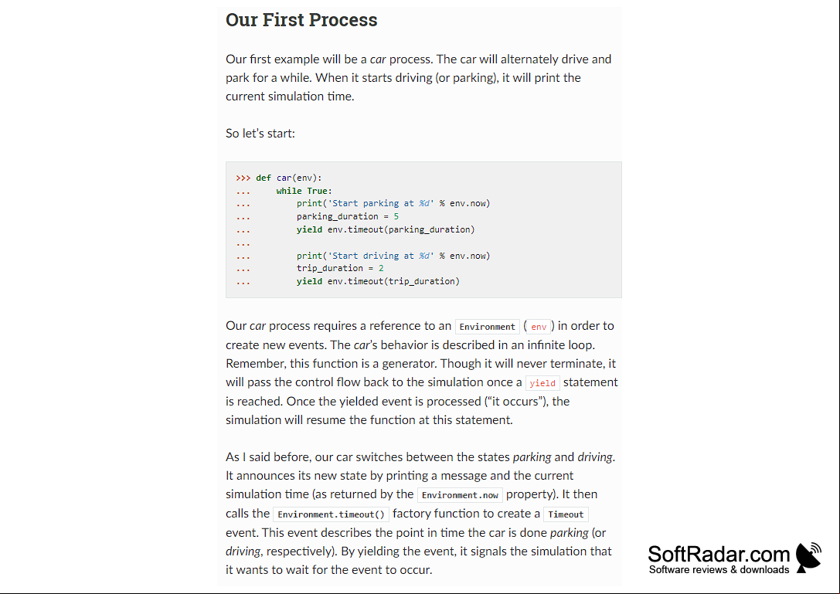
Task: Click the 'def car(env):' code line
Action: [x=289, y=178]
